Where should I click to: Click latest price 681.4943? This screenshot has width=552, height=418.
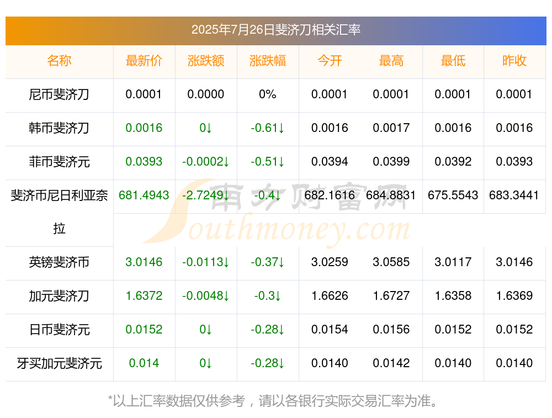click(x=144, y=195)
